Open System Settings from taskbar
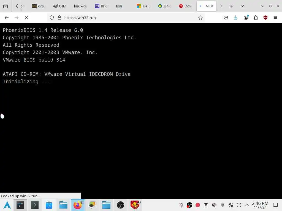The width and height of the screenshot is (282, 211). [x=20, y=205]
